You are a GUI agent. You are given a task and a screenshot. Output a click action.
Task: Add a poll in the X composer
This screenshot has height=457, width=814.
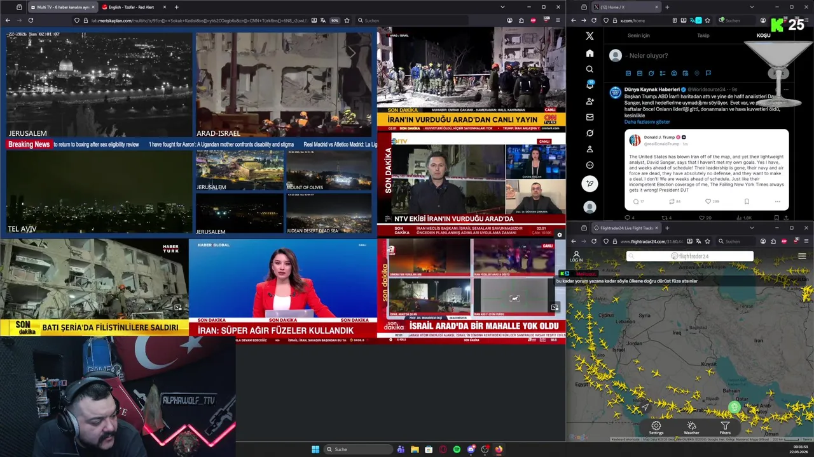[x=662, y=74]
